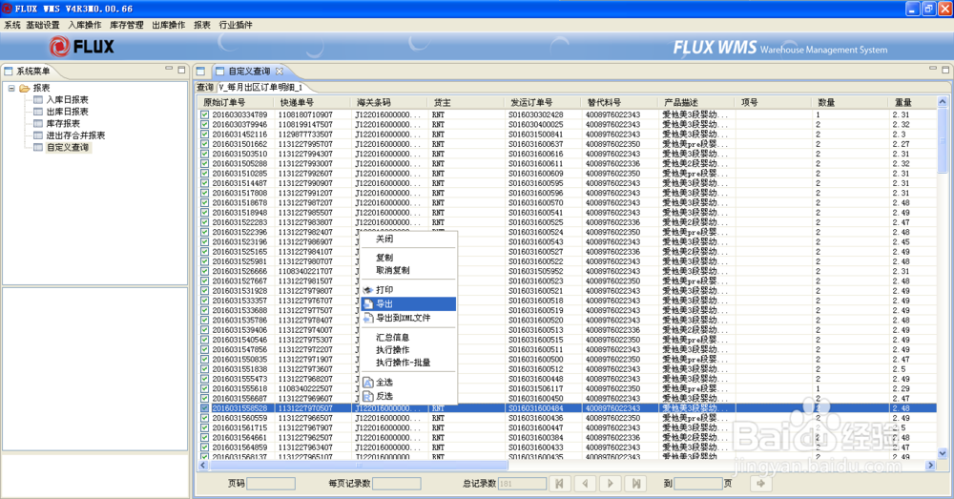Viewport: 954px width, 499px height.
Task: Go to last page of records
Action: [636, 484]
